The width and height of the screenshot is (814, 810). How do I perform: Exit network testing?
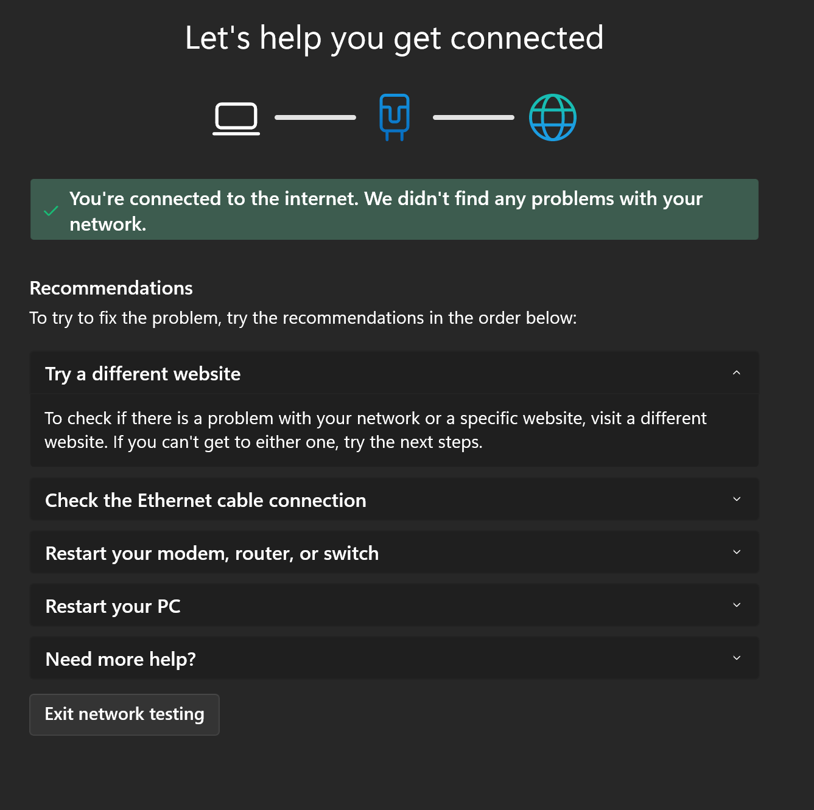coord(124,714)
